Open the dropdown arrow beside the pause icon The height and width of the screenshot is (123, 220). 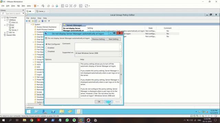point(38,6)
